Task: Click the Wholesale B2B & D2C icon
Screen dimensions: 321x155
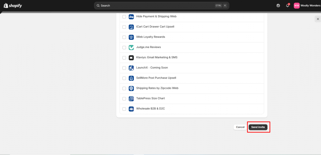Action: pyautogui.click(x=131, y=109)
